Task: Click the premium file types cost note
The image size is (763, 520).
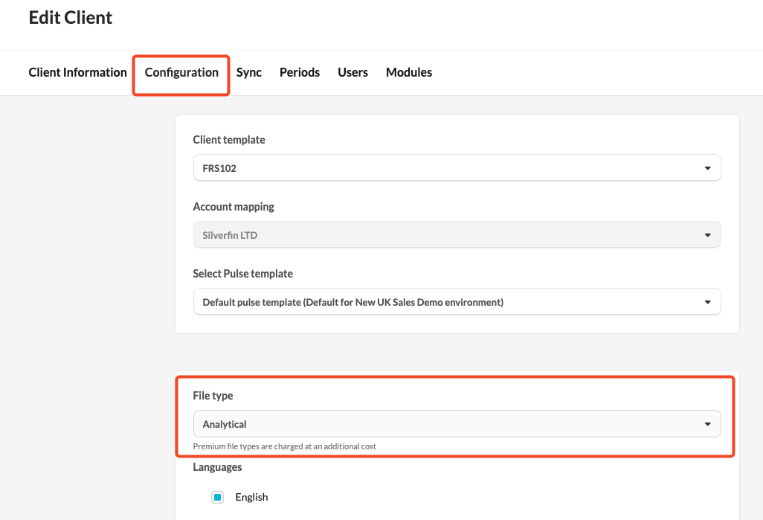Action: click(285, 446)
